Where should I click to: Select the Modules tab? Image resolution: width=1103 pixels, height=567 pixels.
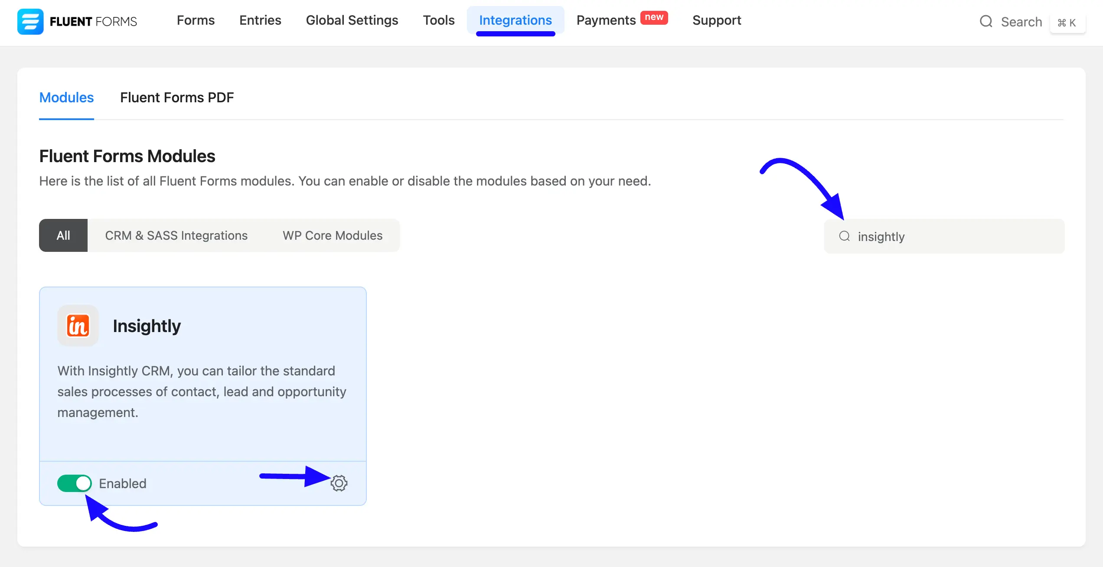pos(66,98)
